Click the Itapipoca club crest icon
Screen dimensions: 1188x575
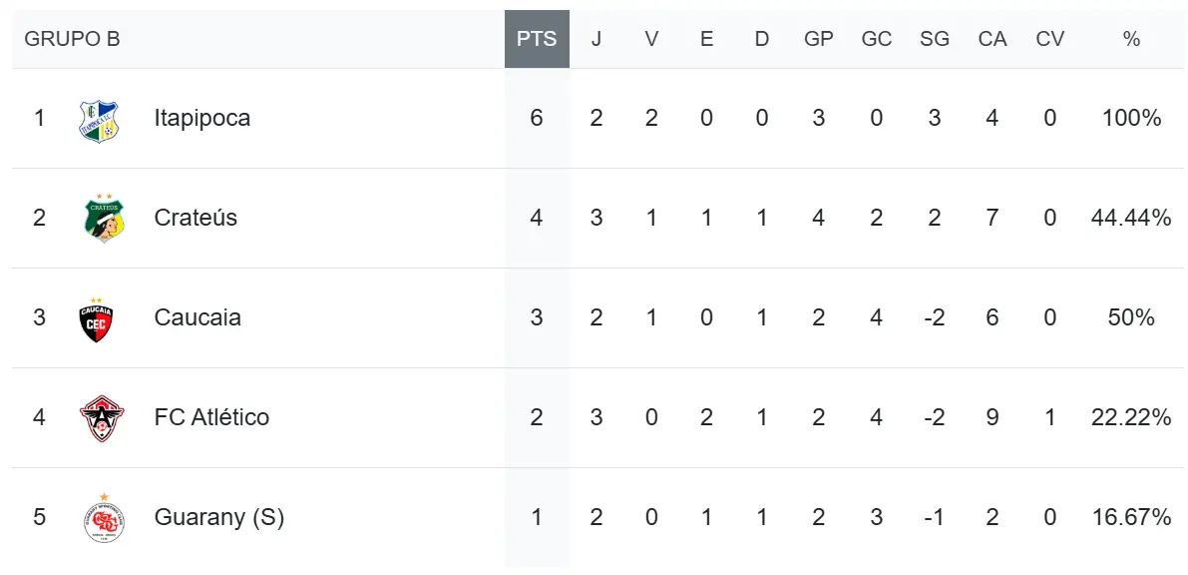(x=99, y=119)
